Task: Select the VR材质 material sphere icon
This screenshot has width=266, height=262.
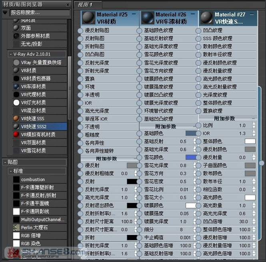Action: pos(16,70)
